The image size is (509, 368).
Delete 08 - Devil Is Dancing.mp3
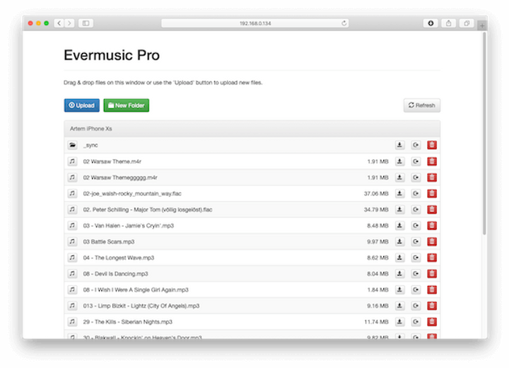pos(432,273)
